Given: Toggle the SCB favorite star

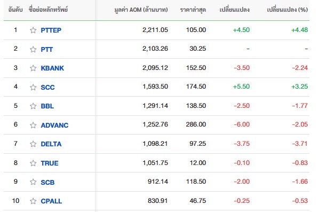Looking at the screenshot, I should (33, 182).
